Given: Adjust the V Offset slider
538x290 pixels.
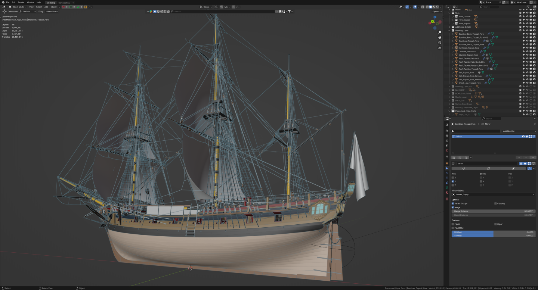Looking at the screenshot, I should 494,236.
